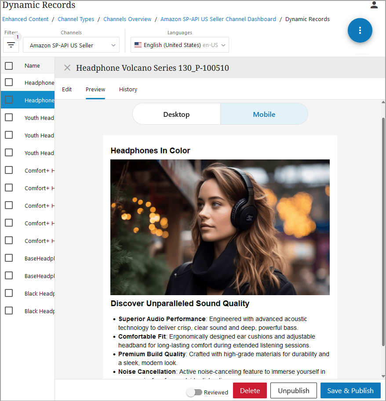Expand the Channels dropdown Amazon SP-API US Seller
Screen dimensions: 386x401
tap(71, 45)
